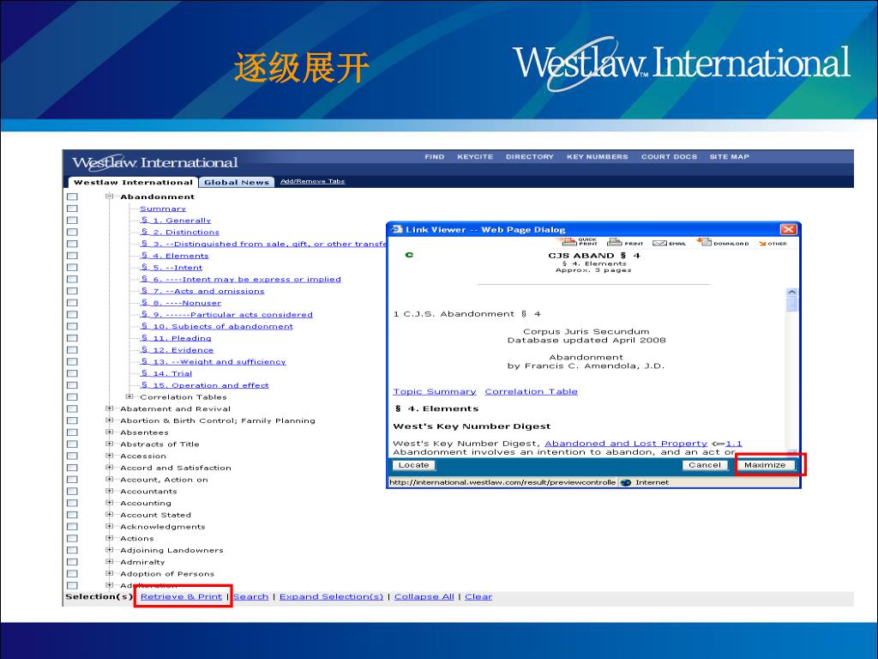Image resolution: width=878 pixels, height=659 pixels.
Task: Expand the Actions topic
Action: 110,538
